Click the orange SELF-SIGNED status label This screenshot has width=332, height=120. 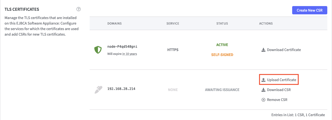tap(222, 55)
